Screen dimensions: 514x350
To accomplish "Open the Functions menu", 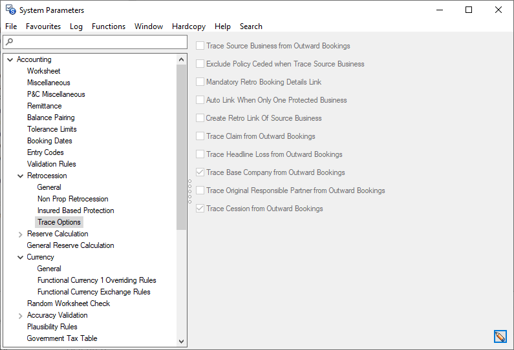I will tap(109, 26).
